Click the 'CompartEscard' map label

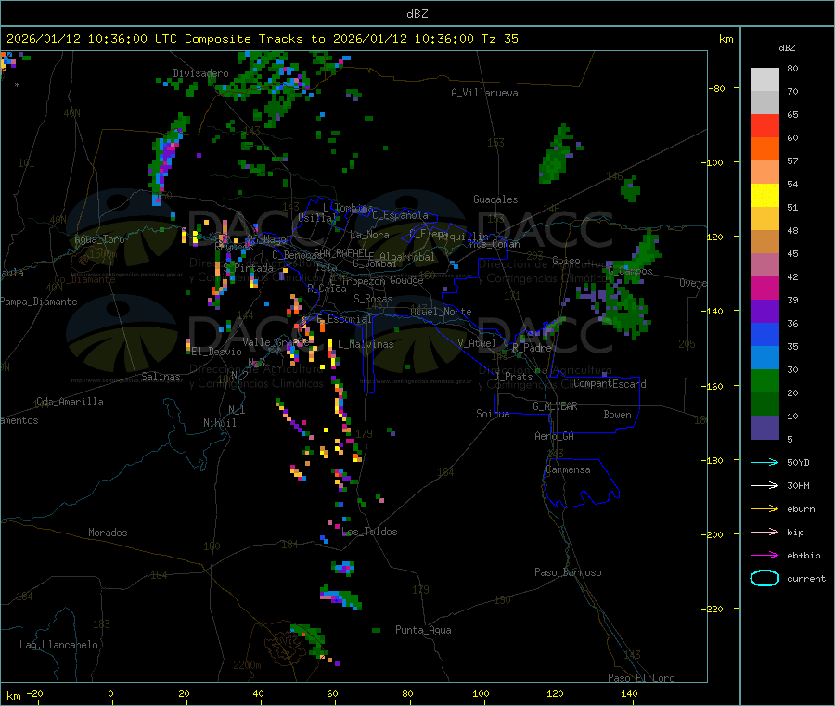tap(610, 384)
